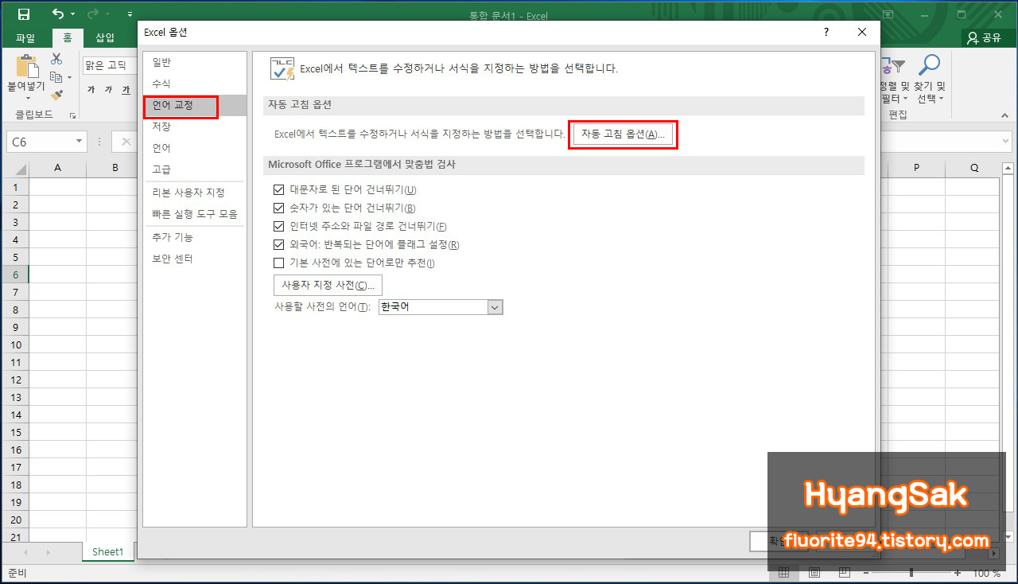The width and height of the screenshot is (1018, 584).
Task: Undo the last action in Excel
Action: tap(57, 14)
